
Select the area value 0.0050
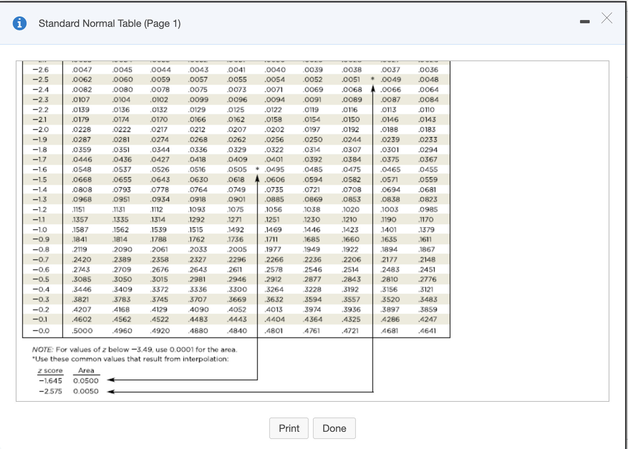pos(86,391)
